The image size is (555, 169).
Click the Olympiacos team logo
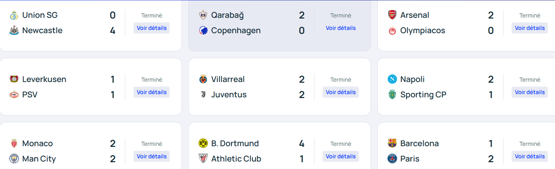392,31
